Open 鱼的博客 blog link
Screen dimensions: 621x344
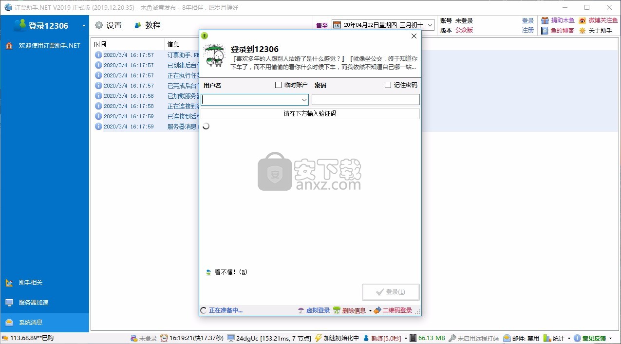(x=562, y=31)
